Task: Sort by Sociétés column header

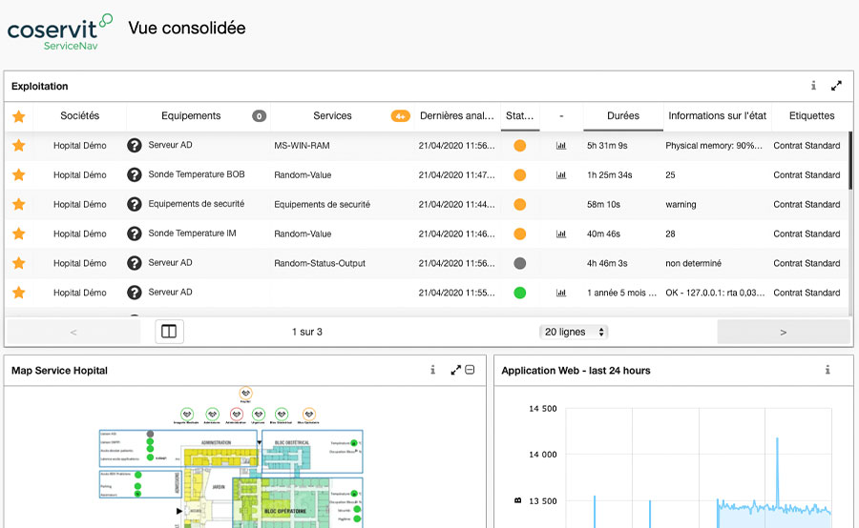Action: click(x=80, y=115)
